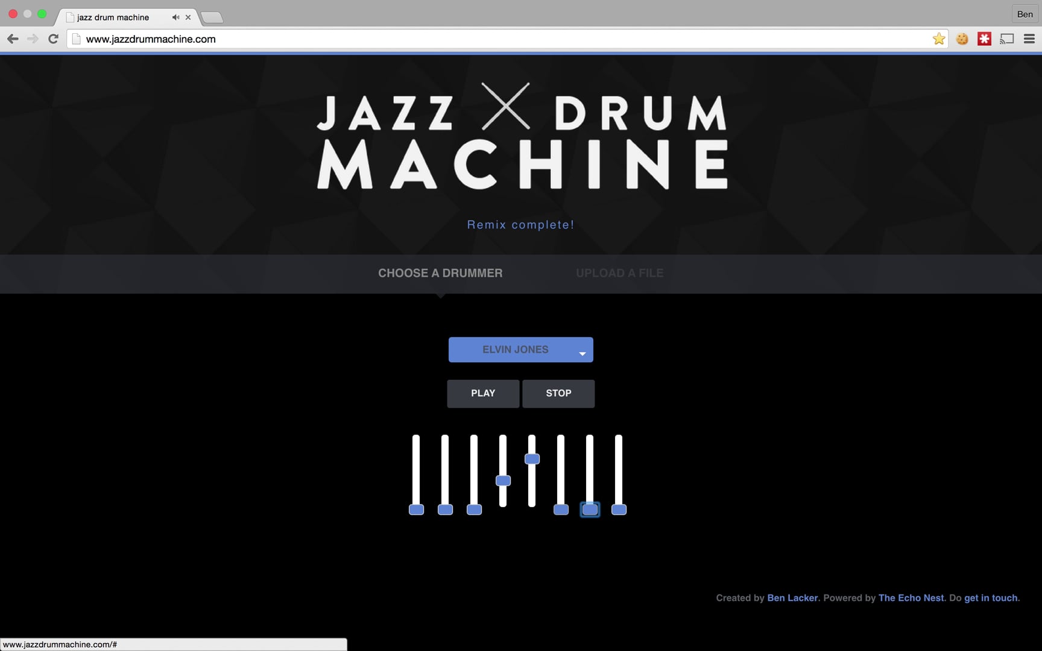This screenshot has height=651, width=1042.
Task: Click the browser back arrow
Action: coord(13,39)
